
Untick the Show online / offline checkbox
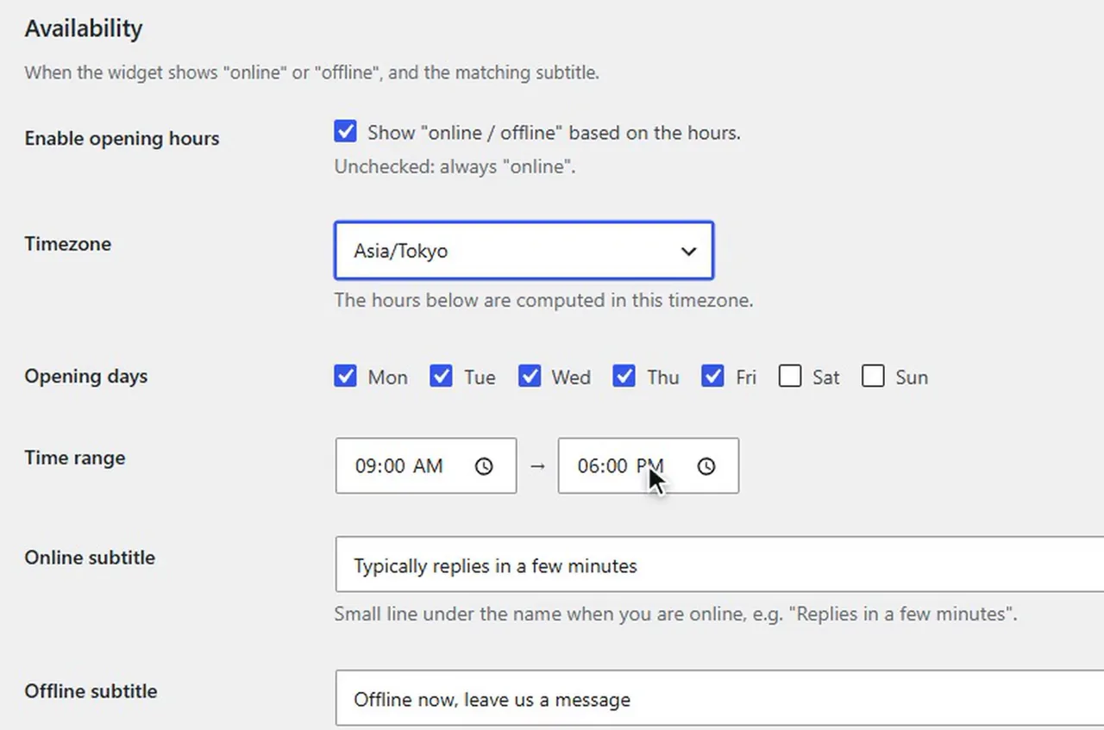coord(345,132)
